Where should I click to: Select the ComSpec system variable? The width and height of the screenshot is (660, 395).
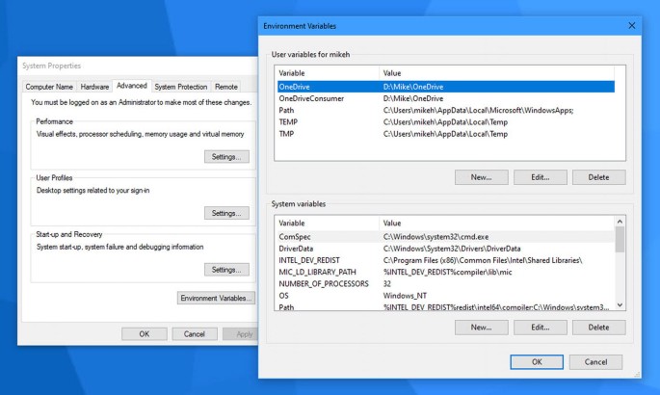point(295,236)
